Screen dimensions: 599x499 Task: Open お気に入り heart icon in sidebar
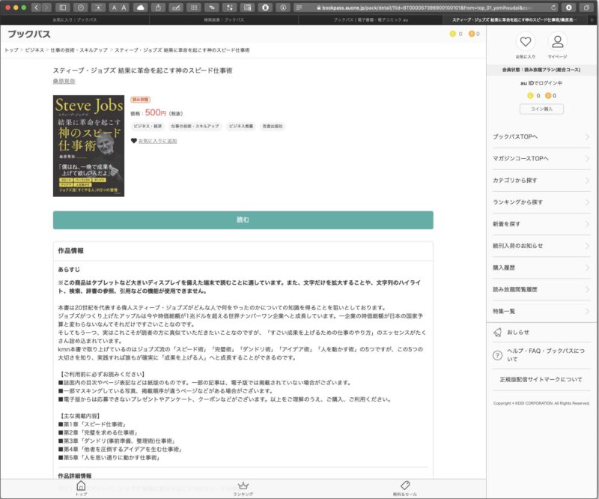click(x=526, y=43)
